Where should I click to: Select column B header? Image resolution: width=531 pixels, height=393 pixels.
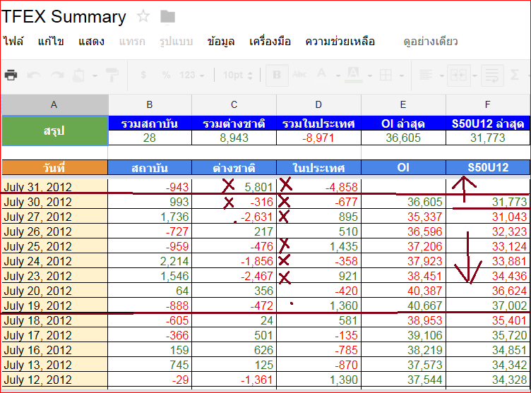(x=150, y=104)
